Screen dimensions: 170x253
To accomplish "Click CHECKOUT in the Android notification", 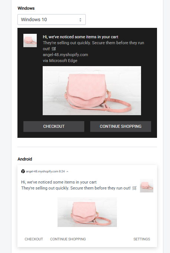I will 34,239.
